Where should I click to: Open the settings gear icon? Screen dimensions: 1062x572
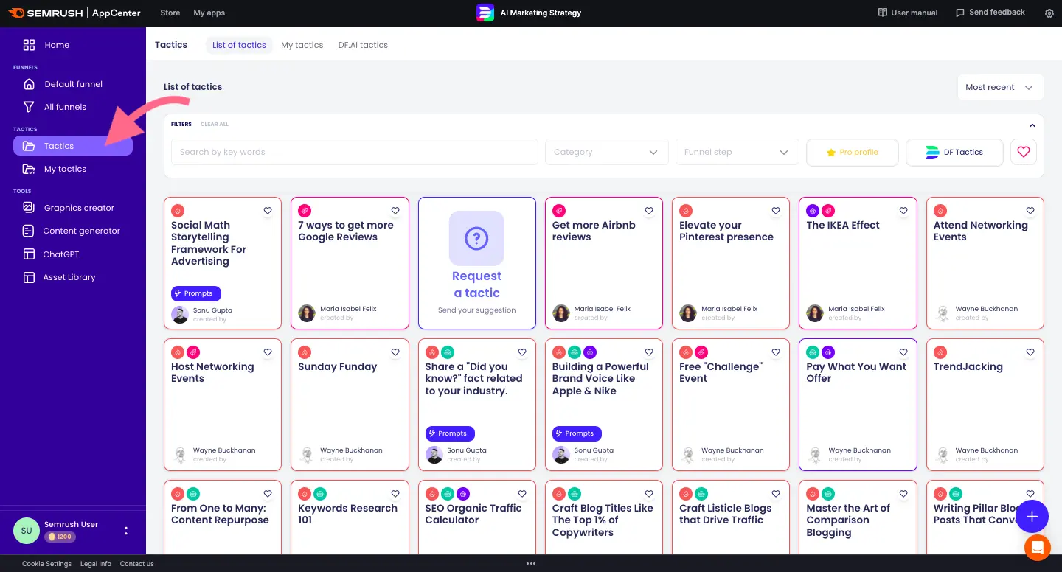point(1049,13)
